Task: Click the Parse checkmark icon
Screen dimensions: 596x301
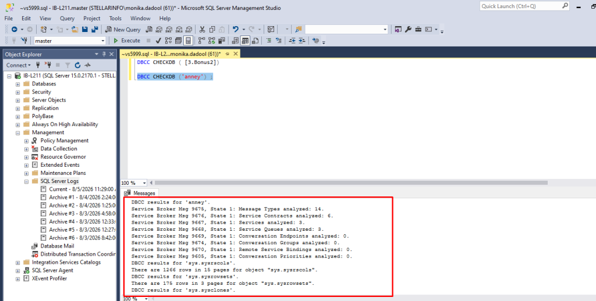Action: click(x=158, y=41)
